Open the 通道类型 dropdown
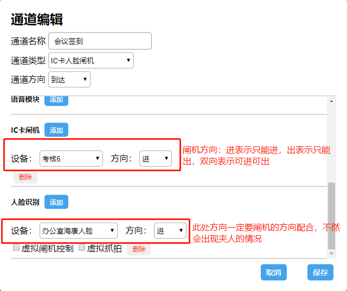The image size is (347, 291). (91, 61)
